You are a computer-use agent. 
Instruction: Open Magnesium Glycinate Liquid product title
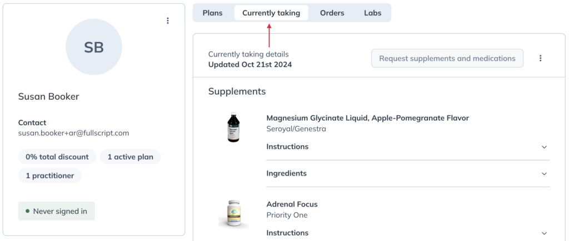click(368, 118)
